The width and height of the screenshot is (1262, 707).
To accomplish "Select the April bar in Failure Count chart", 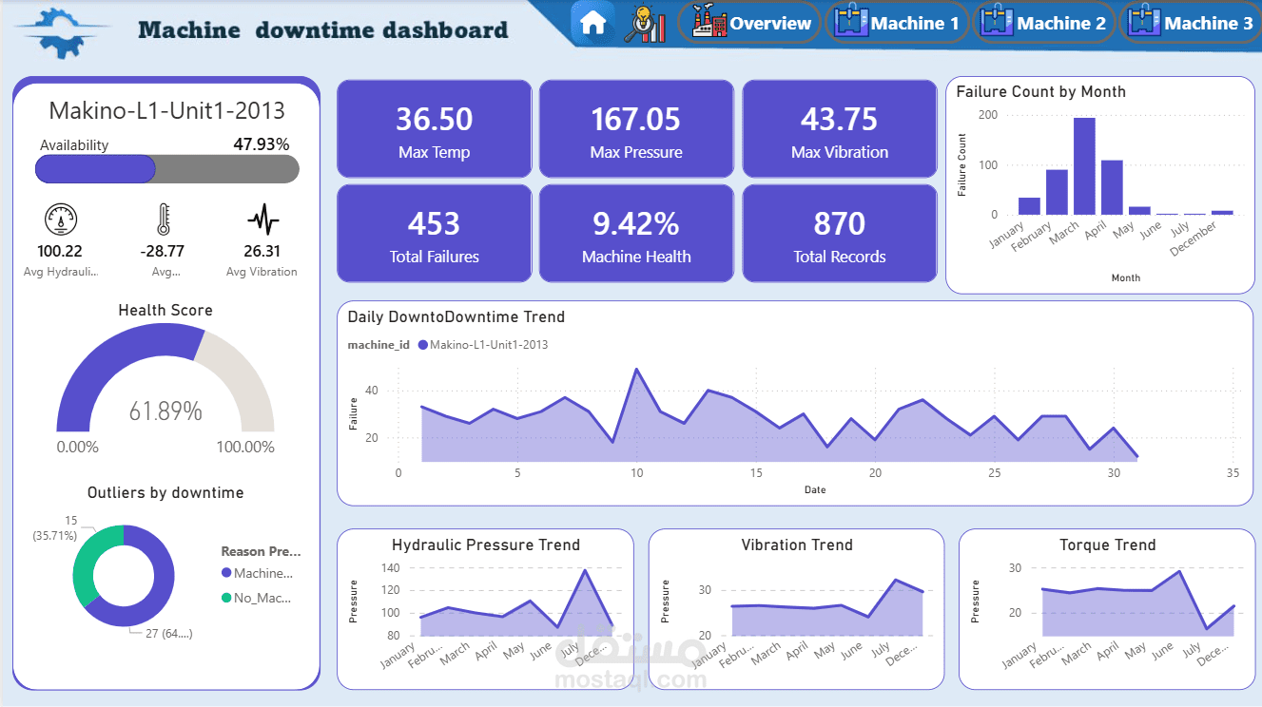I will [x=1112, y=187].
